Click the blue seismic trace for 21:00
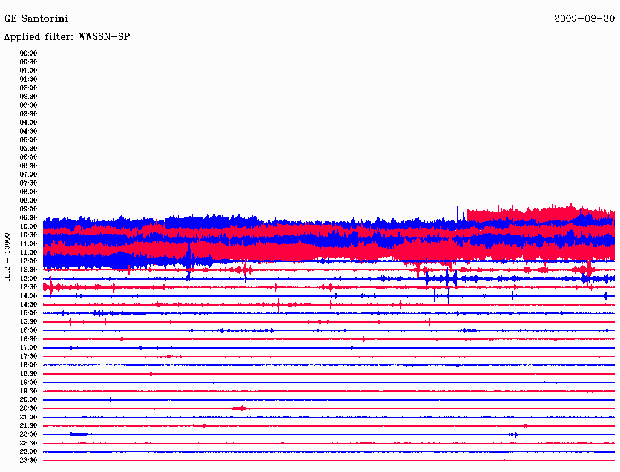The height and width of the screenshot is (472, 620). click(x=329, y=417)
